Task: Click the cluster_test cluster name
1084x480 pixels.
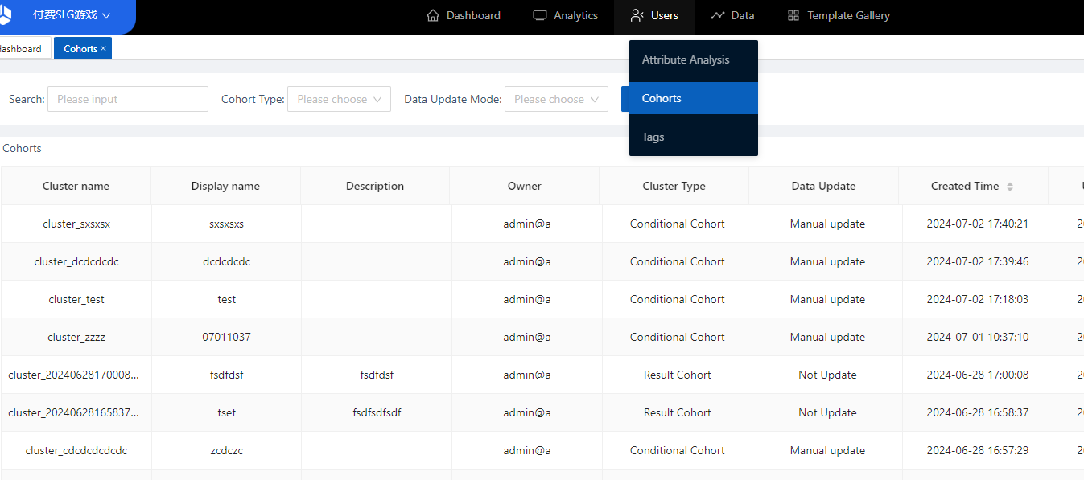Action: point(76,299)
